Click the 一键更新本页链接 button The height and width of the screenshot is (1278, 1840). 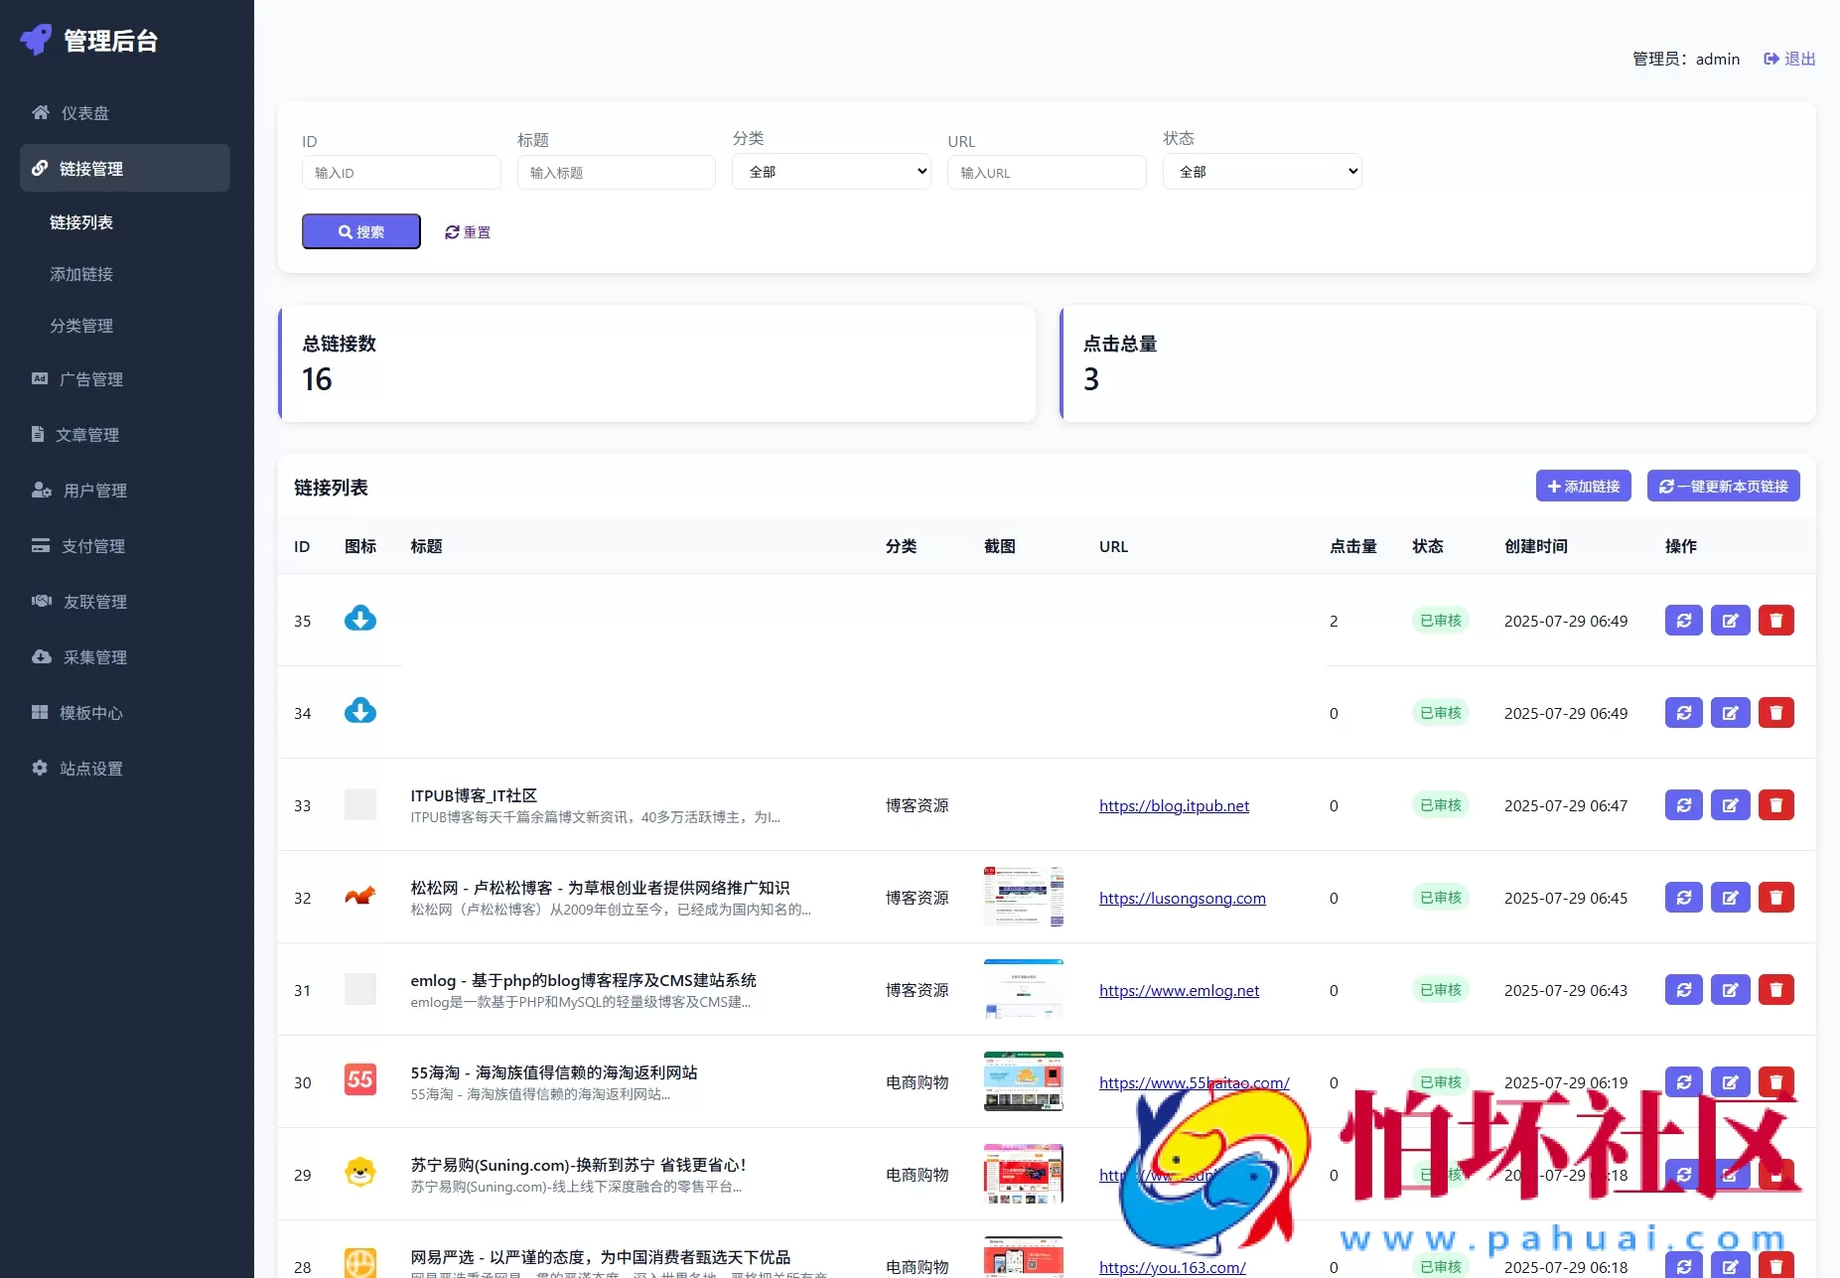click(1723, 486)
